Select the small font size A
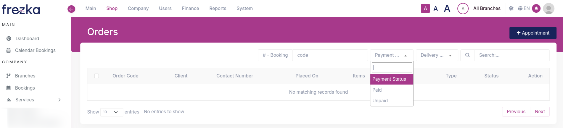 (x=425, y=9)
